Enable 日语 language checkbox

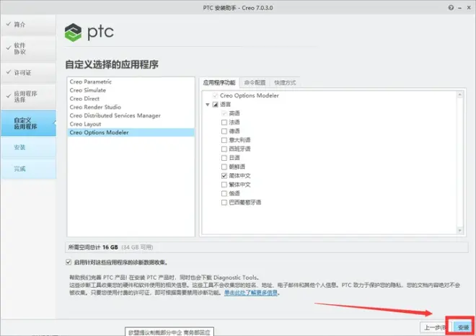click(x=224, y=158)
